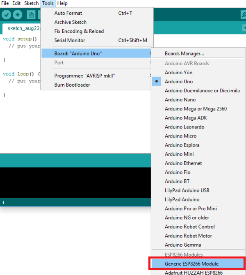Expand the Port submenu
This screenshot has width=246, height=275.
tap(96, 63)
